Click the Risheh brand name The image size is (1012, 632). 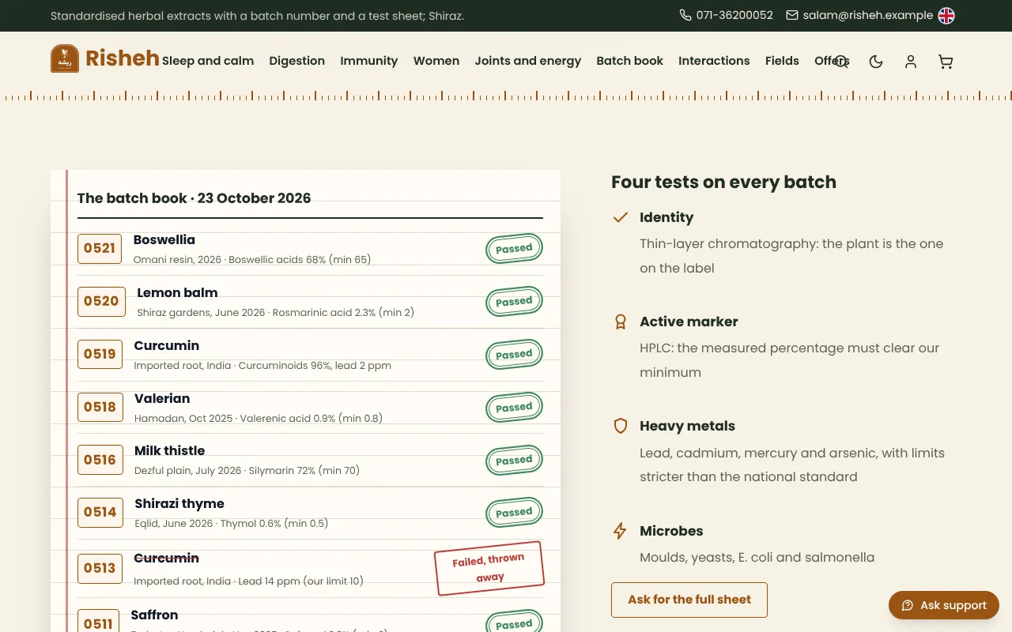[123, 58]
